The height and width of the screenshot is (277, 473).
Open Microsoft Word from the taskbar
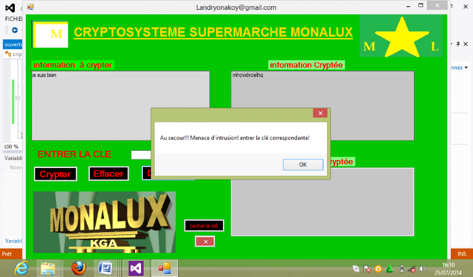pos(105,268)
